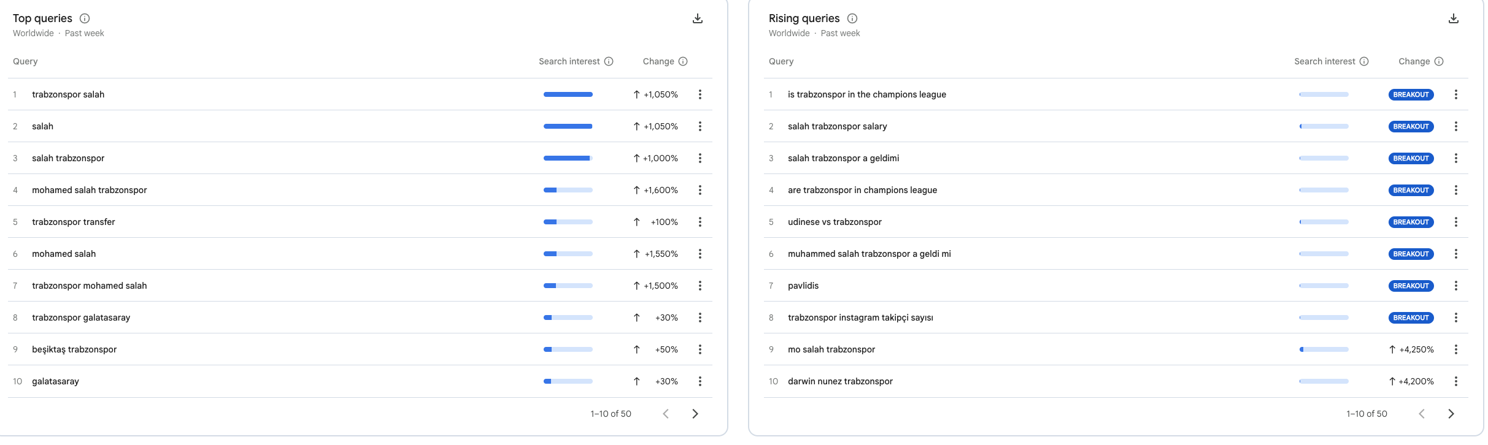The height and width of the screenshot is (445, 1488).
Task: Open the 'darwin nunez trabzonspor' query
Action: pyautogui.click(x=841, y=381)
